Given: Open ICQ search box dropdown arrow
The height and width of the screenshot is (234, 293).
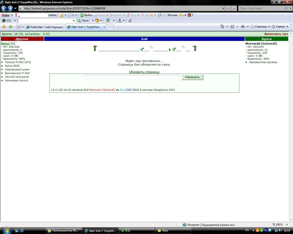Looking at the screenshot, I should 74,20.
